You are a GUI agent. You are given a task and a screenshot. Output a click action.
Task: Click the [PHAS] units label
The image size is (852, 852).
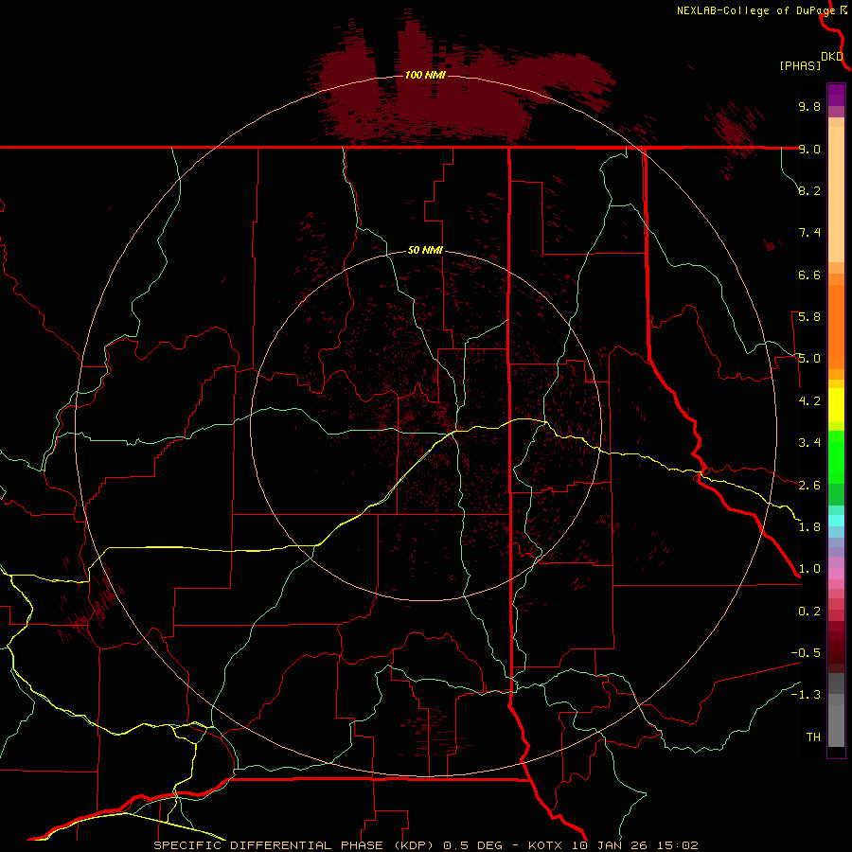click(x=800, y=65)
